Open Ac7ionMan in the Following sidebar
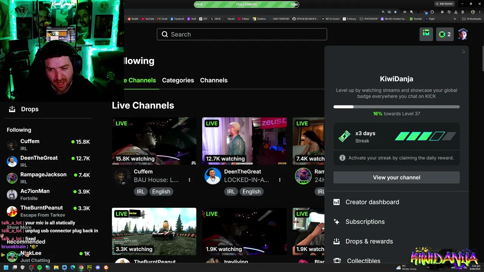Viewport: 484px width, 272px height. pyautogui.click(x=49, y=195)
